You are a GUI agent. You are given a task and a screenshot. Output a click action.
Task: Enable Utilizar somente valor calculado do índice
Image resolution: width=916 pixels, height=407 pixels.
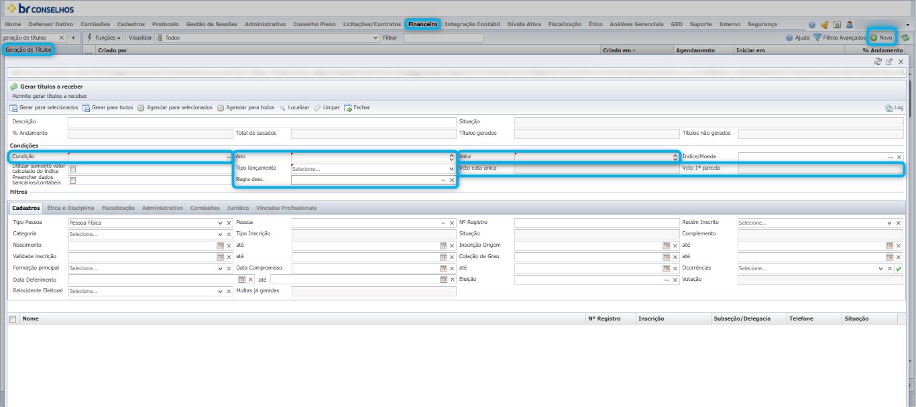point(73,169)
